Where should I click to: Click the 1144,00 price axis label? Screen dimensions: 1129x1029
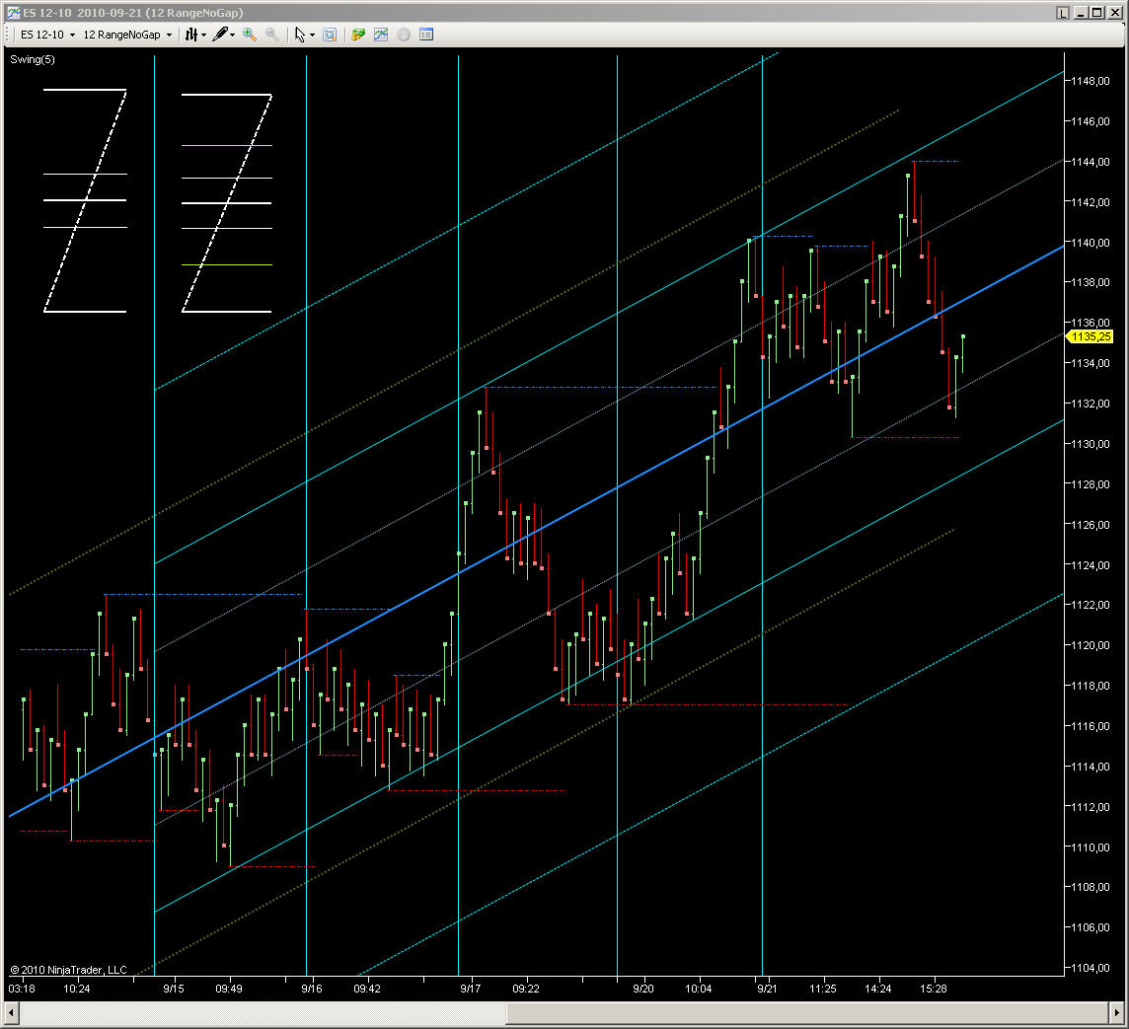click(1091, 162)
